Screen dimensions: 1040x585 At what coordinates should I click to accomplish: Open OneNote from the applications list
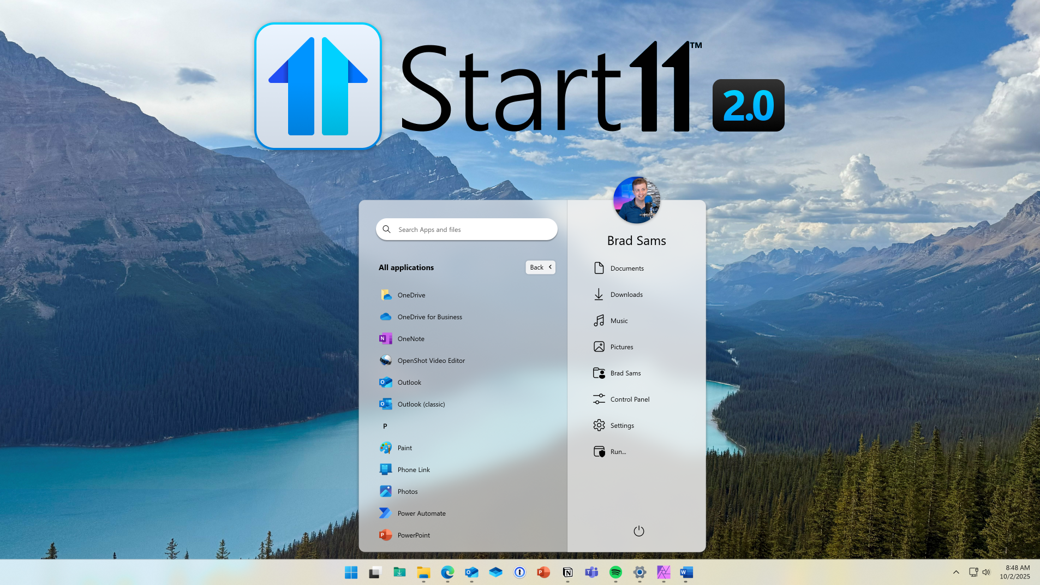point(410,339)
